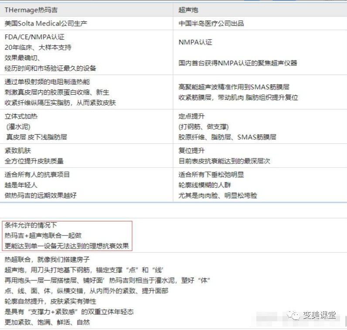The width and height of the screenshot is (347, 330).
Task: Click '更能达到单一设备无法达到的理想抗衰效果' line
Action: tap(67, 246)
